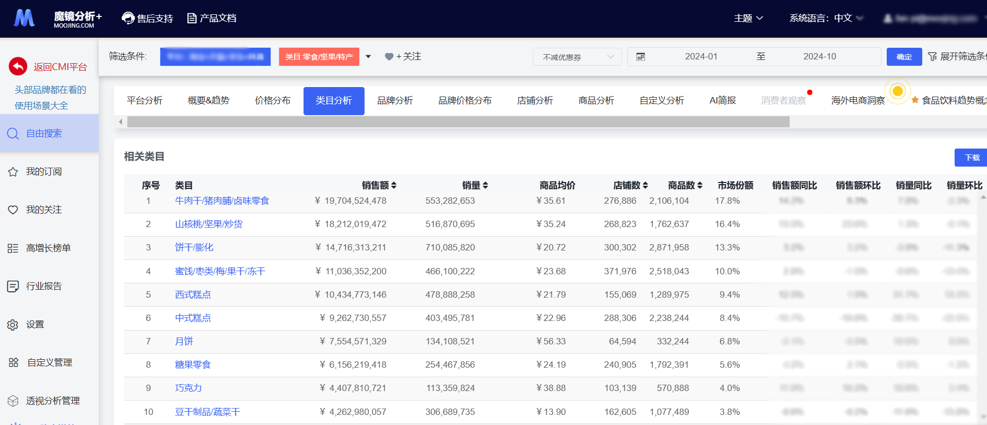
Task: Open the 主题 theme dropdown
Action: click(748, 18)
